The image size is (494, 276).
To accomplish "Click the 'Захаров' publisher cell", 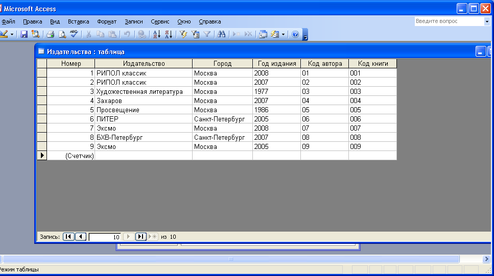I will (x=144, y=101).
